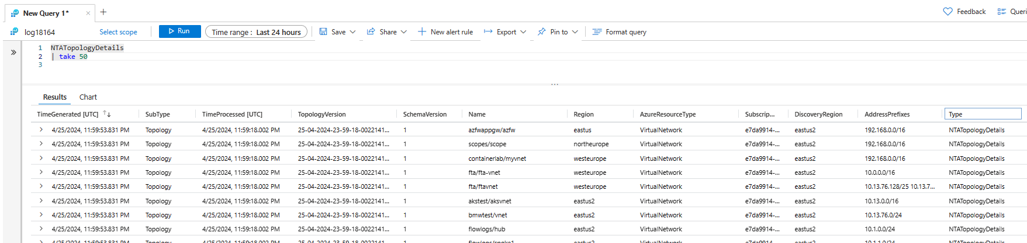This screenshot has width=1027, height=243.
Task: Click the AddressPrefixes column header
Action: (x=887, y=114)
